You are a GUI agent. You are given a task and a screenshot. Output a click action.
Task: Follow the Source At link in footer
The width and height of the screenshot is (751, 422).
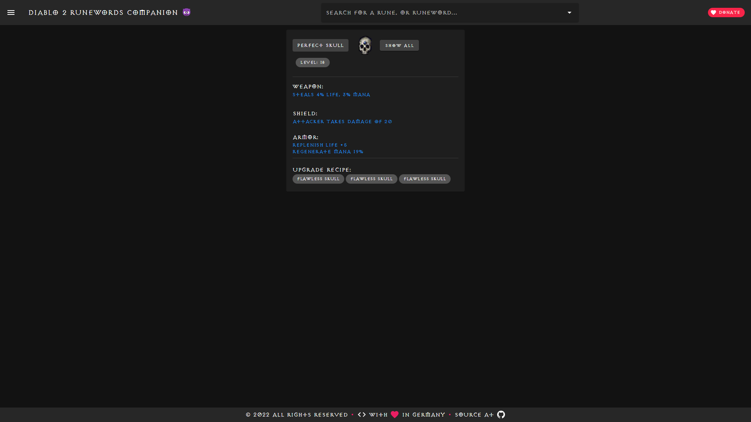pyautogui.click(x=474, y=415)
